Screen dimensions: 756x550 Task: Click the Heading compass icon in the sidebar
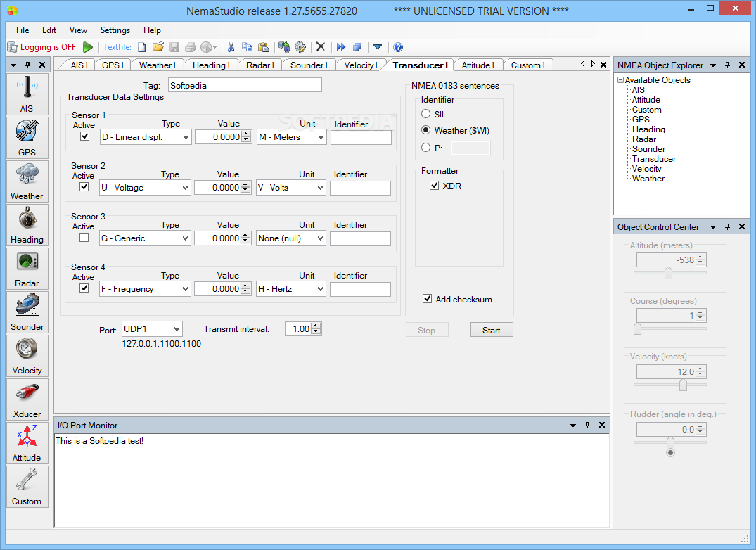pyautogui.click(x=27, y=225)
